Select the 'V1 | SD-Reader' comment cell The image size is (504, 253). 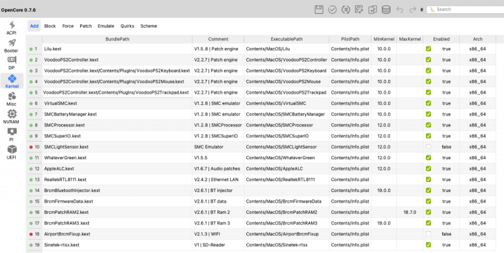(x=218, y=245)
